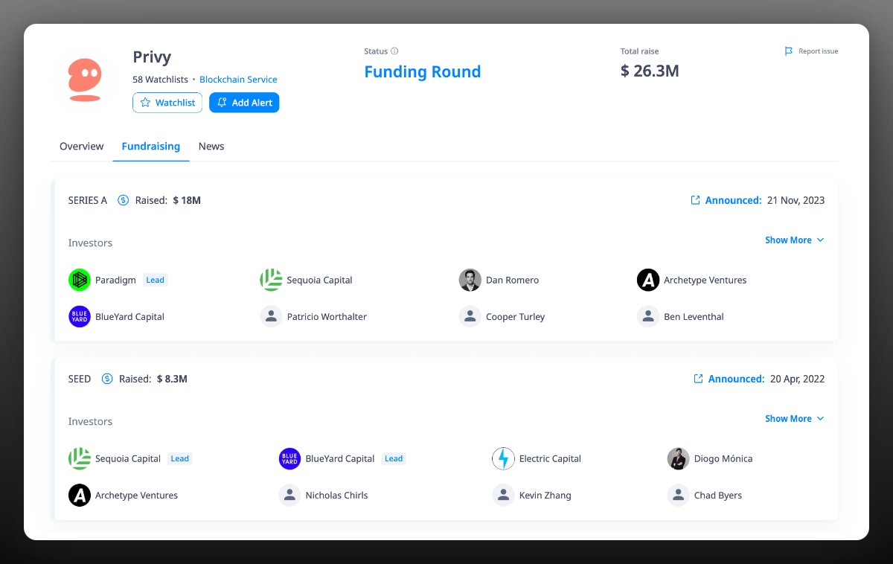Open the Seed announcement external link icon
893x564 pixels.
pos(698,379)
